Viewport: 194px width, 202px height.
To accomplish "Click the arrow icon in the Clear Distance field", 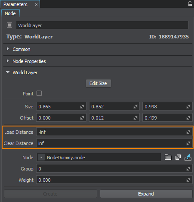I will tap(188, 143).
